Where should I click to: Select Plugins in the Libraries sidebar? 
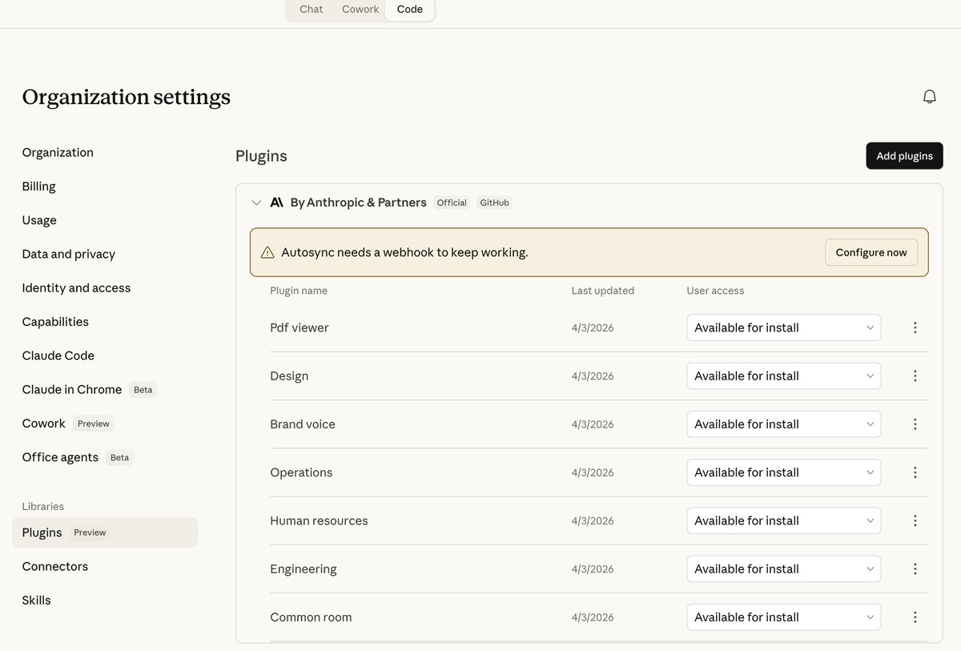tap(105, 532)
